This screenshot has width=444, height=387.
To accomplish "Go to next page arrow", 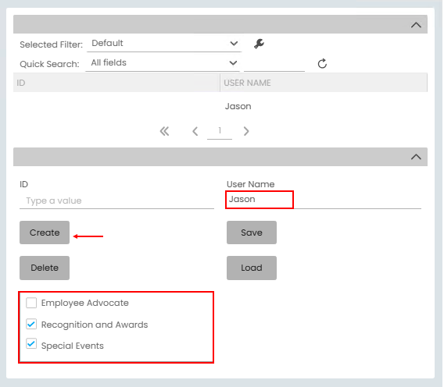I will [246, 131].
